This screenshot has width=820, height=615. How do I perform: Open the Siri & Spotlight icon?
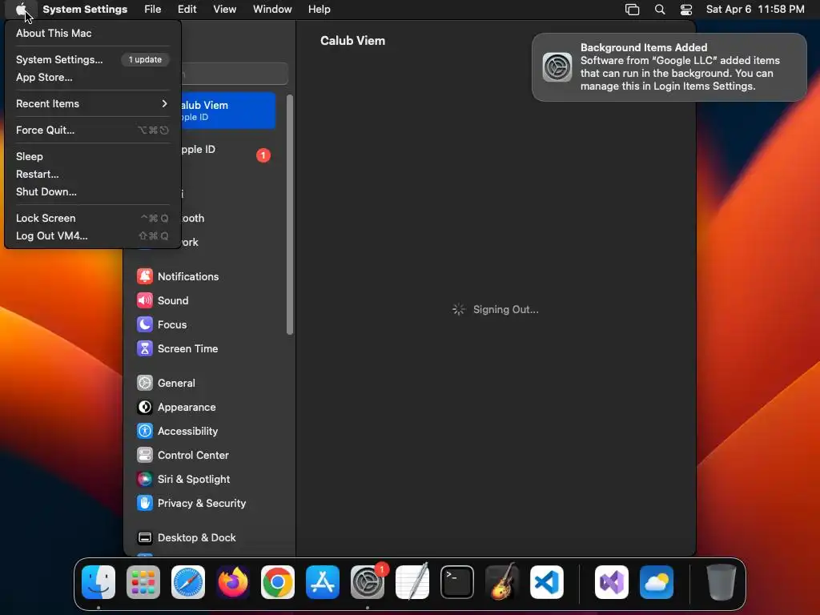(145, 479)
